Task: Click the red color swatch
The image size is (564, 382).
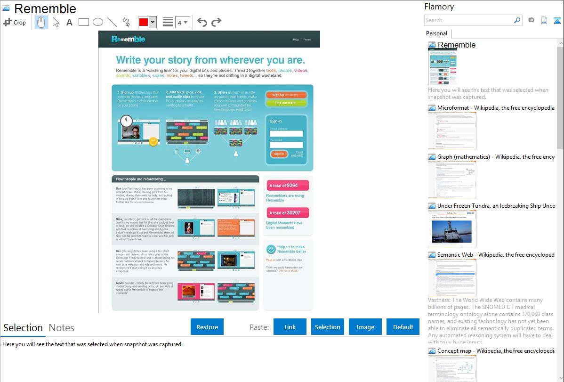Action: click(144, 22)
